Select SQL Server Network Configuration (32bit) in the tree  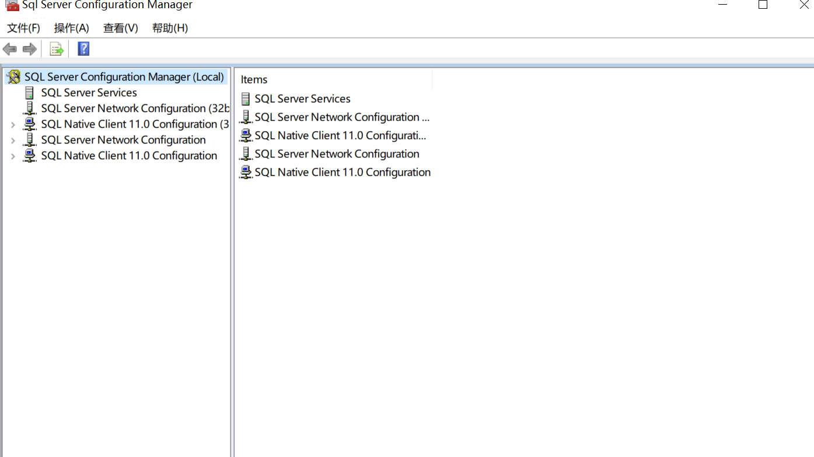[x=134, y=108]
